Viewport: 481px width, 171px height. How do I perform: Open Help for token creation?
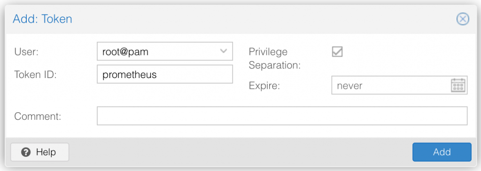coord(39,152)
